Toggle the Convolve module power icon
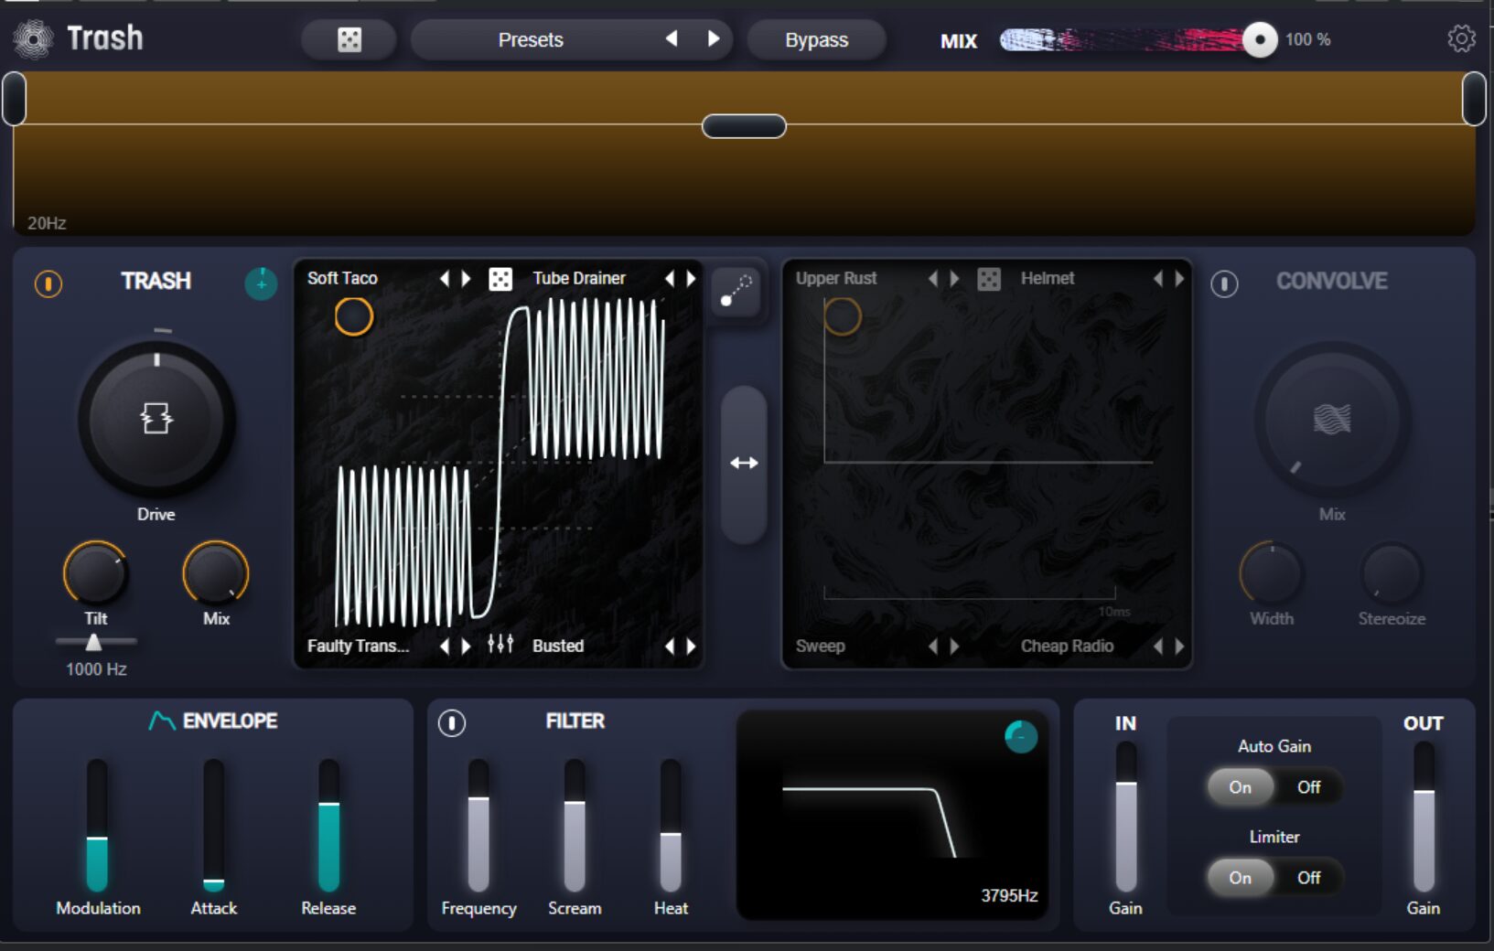Image resolution: width=1494 pixels, height=951 pixels. click(1224, 283)
